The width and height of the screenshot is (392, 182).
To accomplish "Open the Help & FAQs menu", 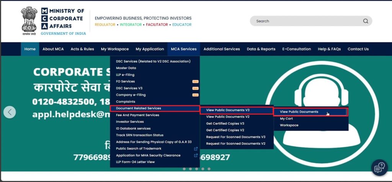I will tap(329, 49).
